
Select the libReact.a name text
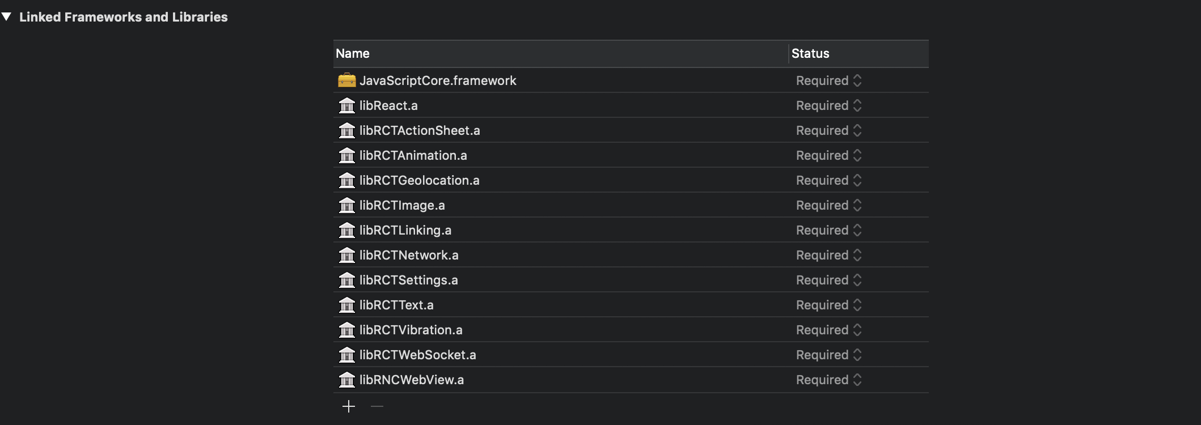[388, 105]
